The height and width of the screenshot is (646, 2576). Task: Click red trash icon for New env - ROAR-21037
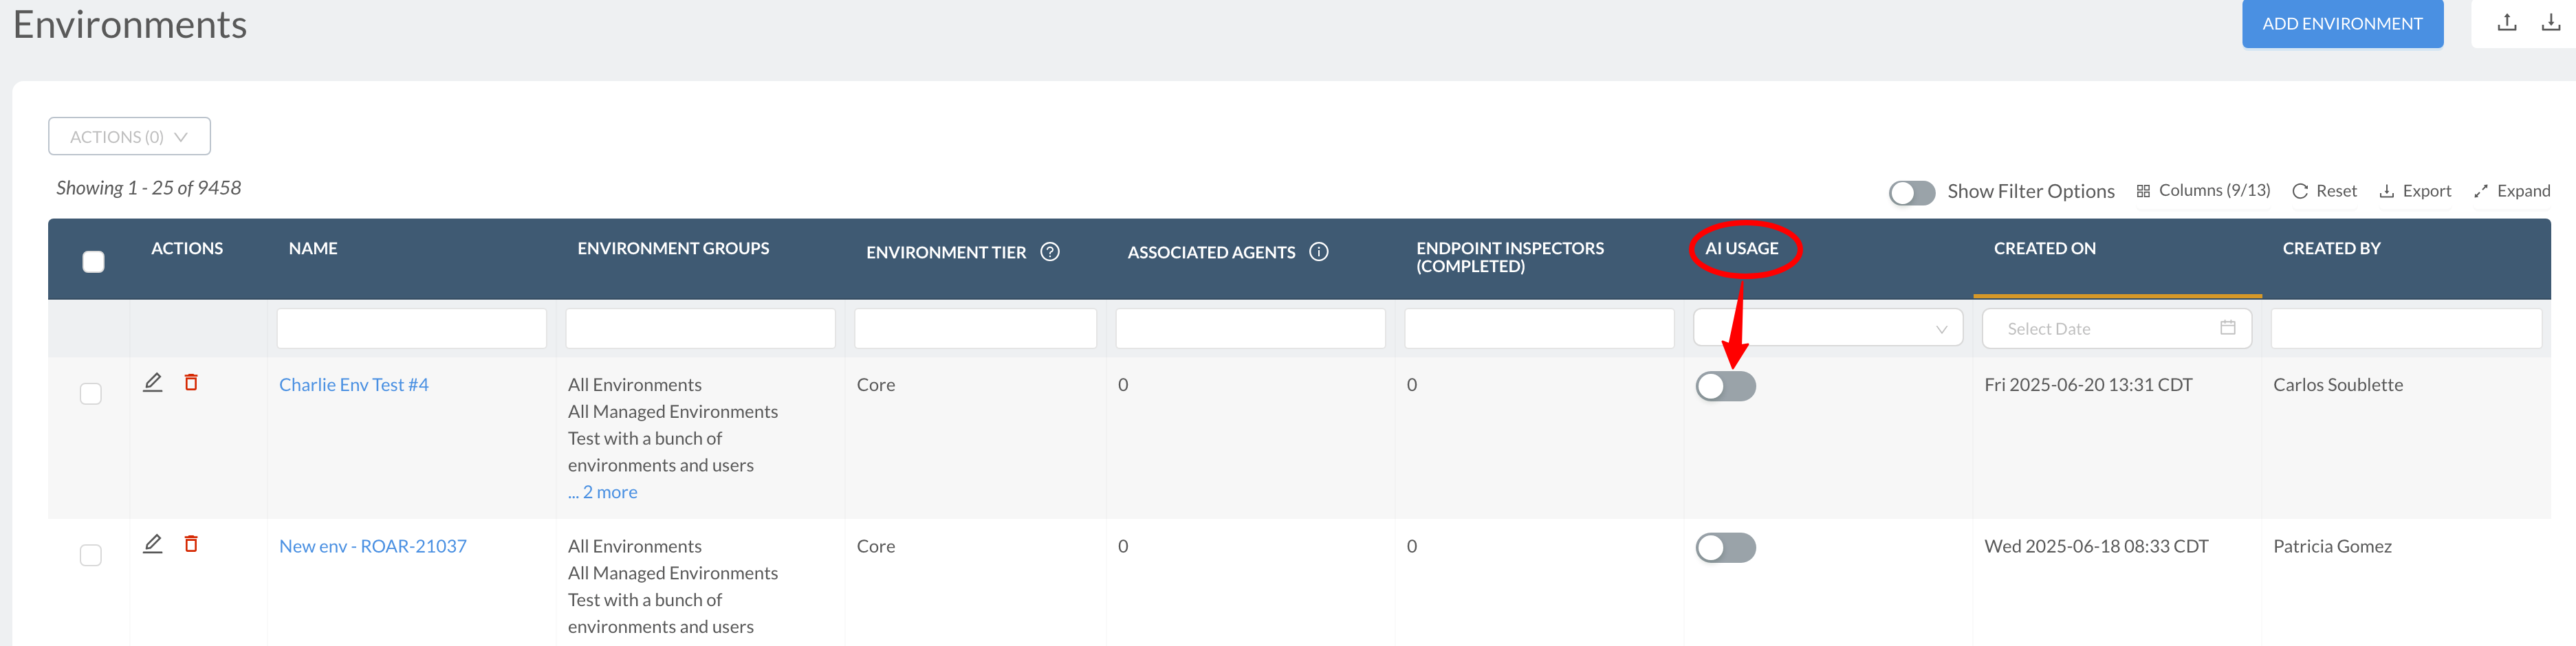click(191, 544)
